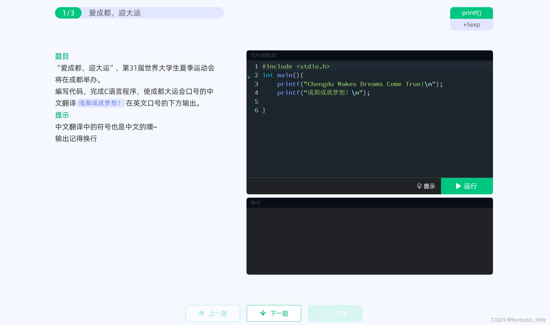
Task: Click the #include <stdio.h> line
Action: pyautogui.click(x=296, y=66)
